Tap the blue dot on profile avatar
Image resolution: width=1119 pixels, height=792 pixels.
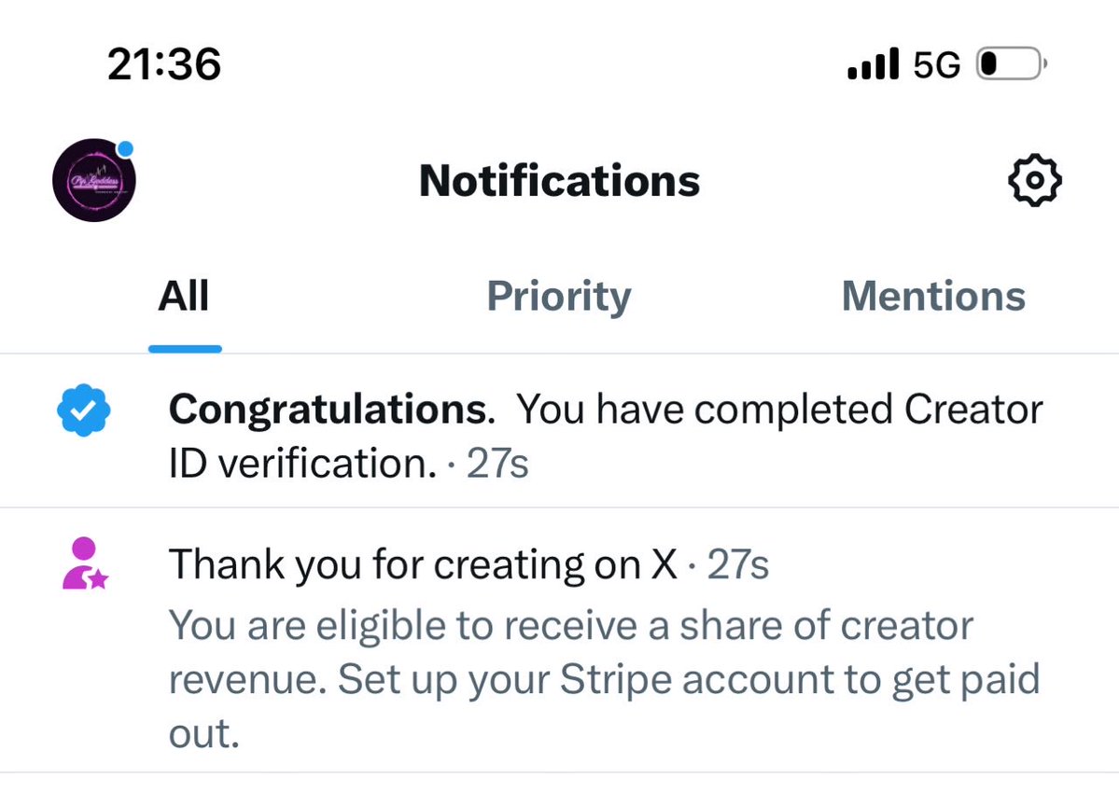[125, 149]
